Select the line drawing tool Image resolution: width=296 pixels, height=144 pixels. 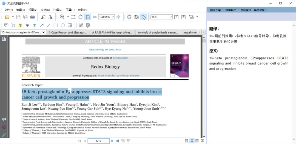(x=49, y=25)
